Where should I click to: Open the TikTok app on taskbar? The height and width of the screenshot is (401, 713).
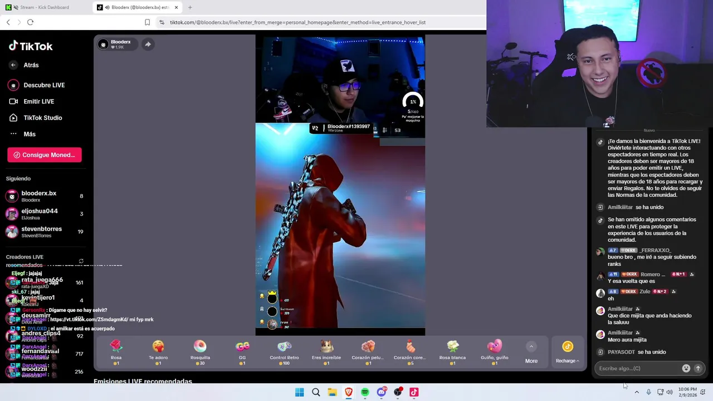414,392
